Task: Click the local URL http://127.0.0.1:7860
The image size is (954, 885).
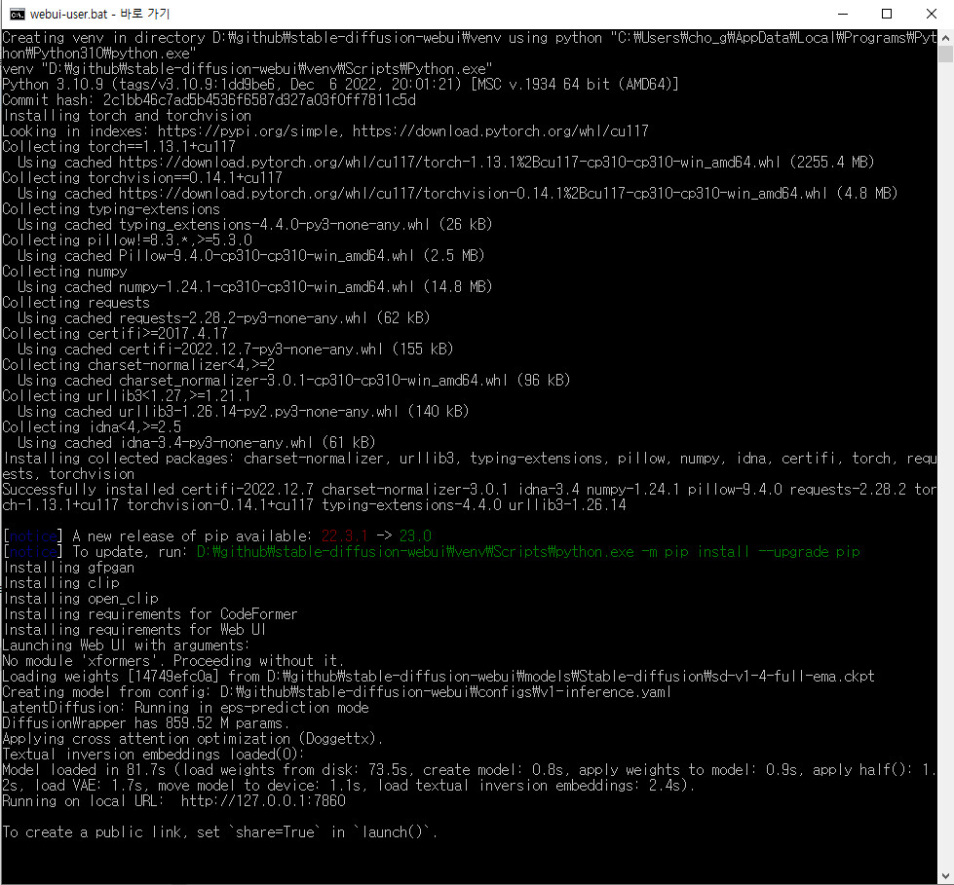Action: 263,800
